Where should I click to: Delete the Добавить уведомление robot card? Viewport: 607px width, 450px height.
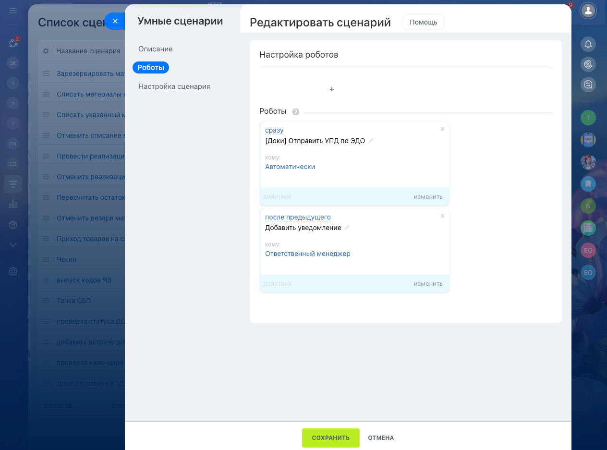[442, 216]
